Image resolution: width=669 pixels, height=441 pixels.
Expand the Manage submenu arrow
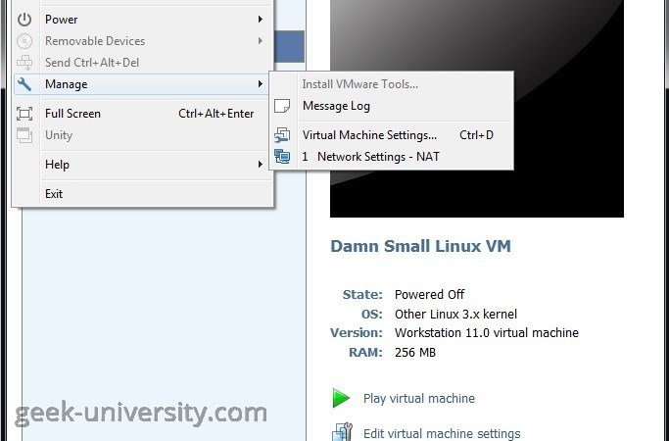(x=260, y=84)
